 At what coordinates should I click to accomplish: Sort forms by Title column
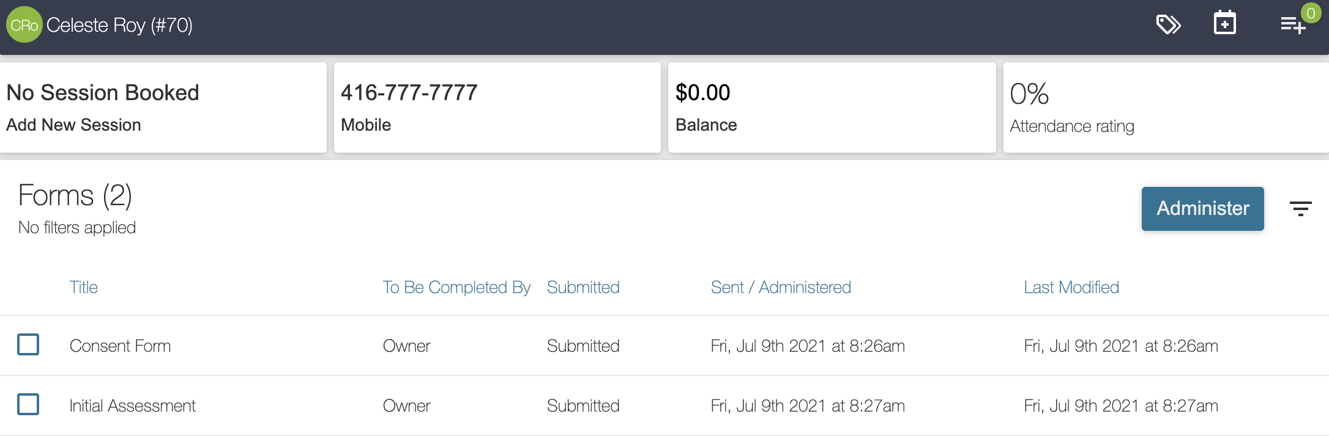pos(83,287)
